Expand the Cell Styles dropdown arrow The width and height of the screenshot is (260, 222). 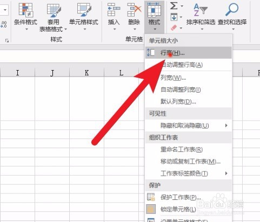pyautogui.click(x=85, y=29)
